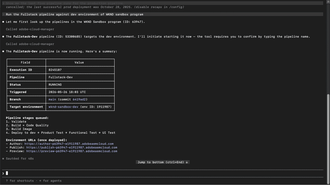Click the first Called adobe-cloud-manager line
Screen dimensions: 330x185
(x=30, y=29)
